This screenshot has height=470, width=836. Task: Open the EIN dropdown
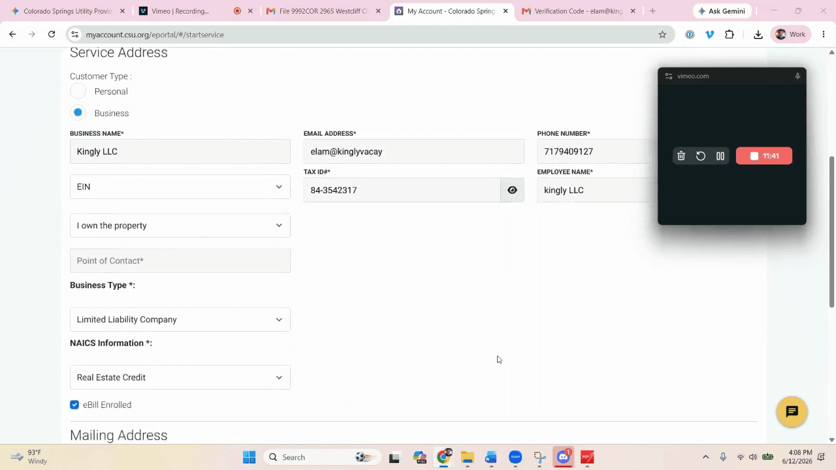pos(180,187)
